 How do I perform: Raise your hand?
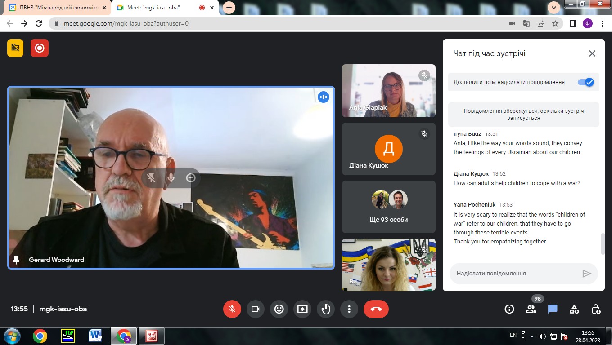[326, 309]
